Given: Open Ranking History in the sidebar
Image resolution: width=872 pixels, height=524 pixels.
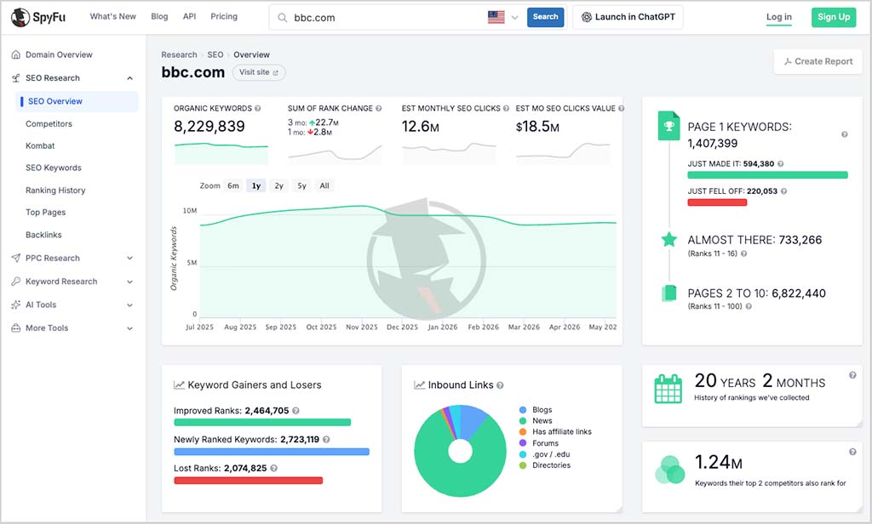Looking at the screenshot, I should (55, 190).
